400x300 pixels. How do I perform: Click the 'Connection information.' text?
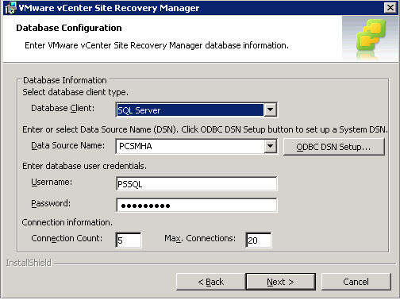[67, 222]
